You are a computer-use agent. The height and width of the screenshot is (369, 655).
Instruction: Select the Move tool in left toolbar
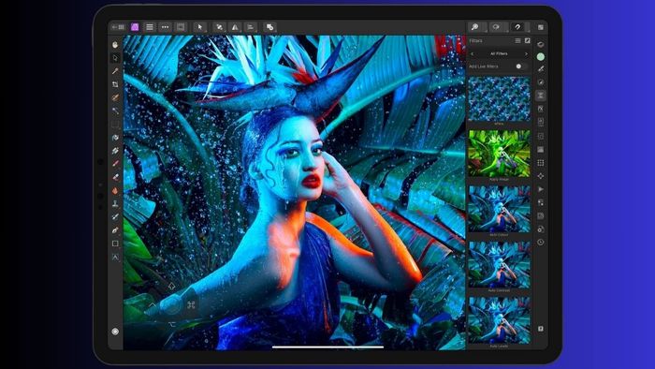(x=115, y=58)
